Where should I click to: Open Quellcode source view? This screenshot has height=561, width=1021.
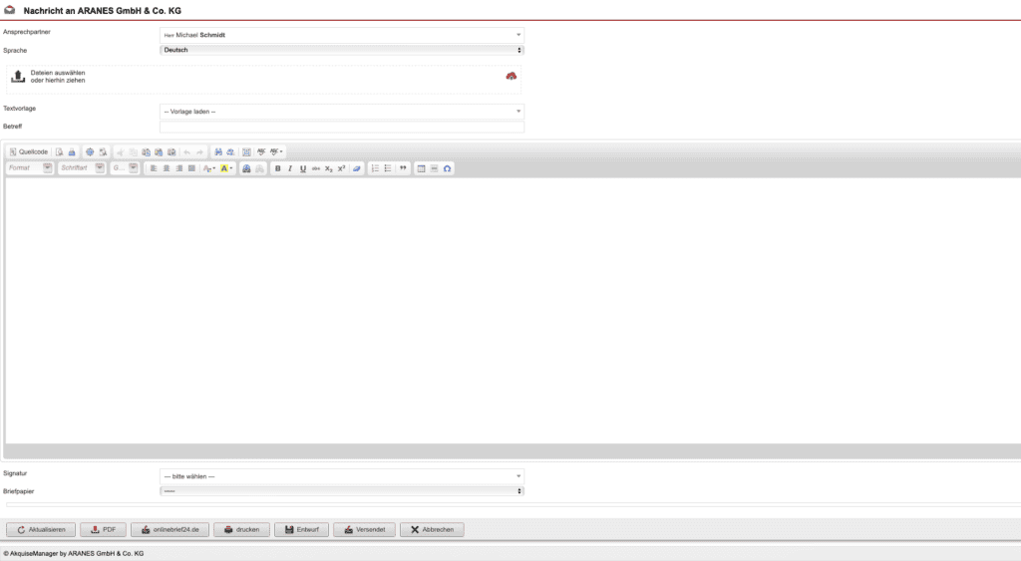29,151
